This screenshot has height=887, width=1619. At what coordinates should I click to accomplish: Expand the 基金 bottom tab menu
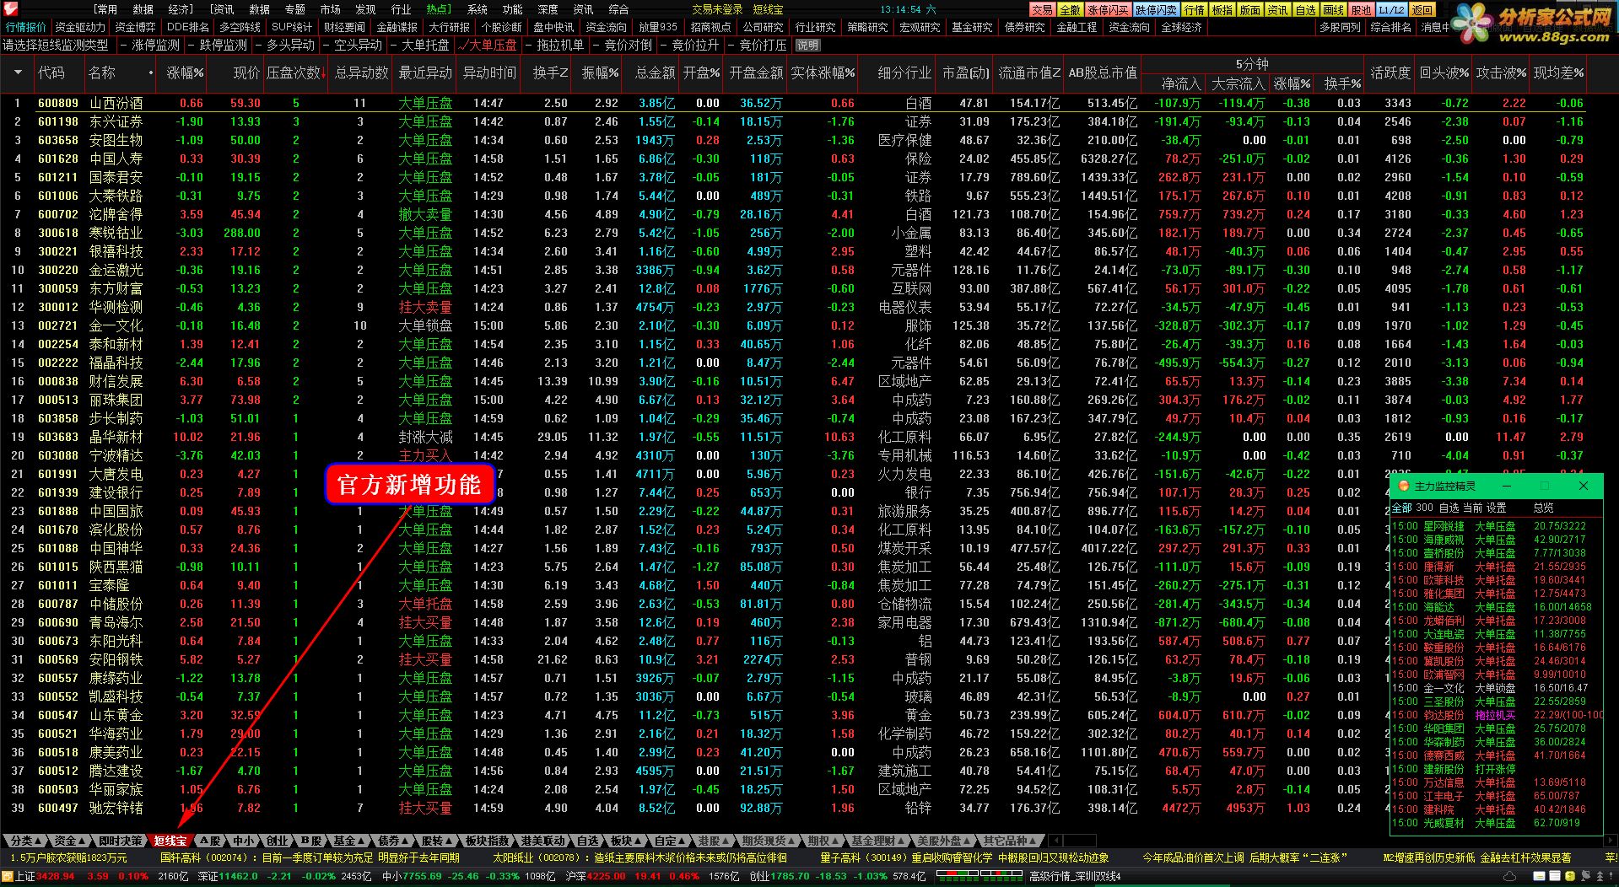(348, 841)
